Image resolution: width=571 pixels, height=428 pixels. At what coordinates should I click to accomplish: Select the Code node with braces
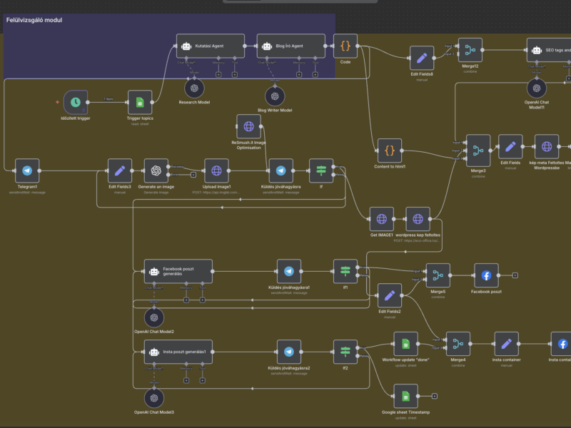pos(345,46)
